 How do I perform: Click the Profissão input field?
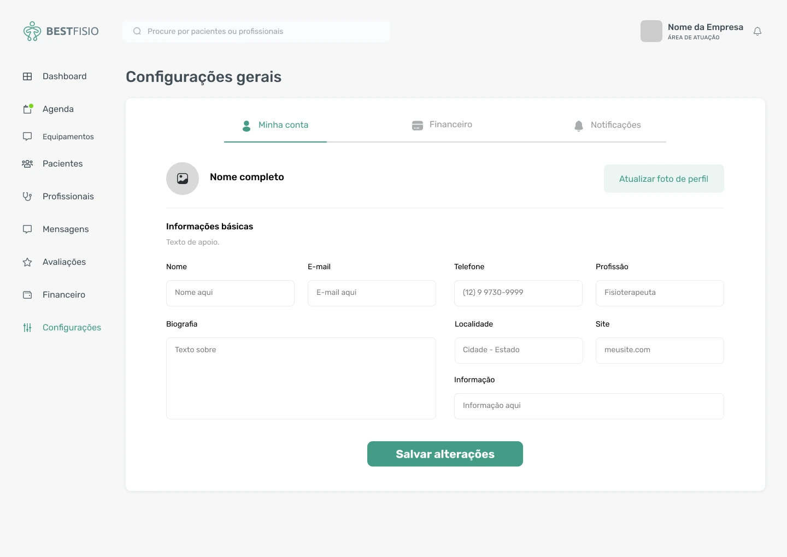coord(660,293)
